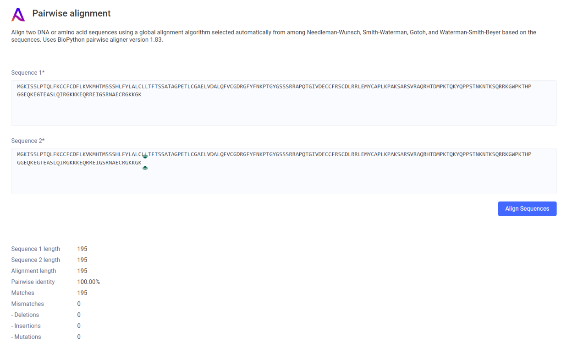Select the 100.00% pairwise identity value

[88, 282]
